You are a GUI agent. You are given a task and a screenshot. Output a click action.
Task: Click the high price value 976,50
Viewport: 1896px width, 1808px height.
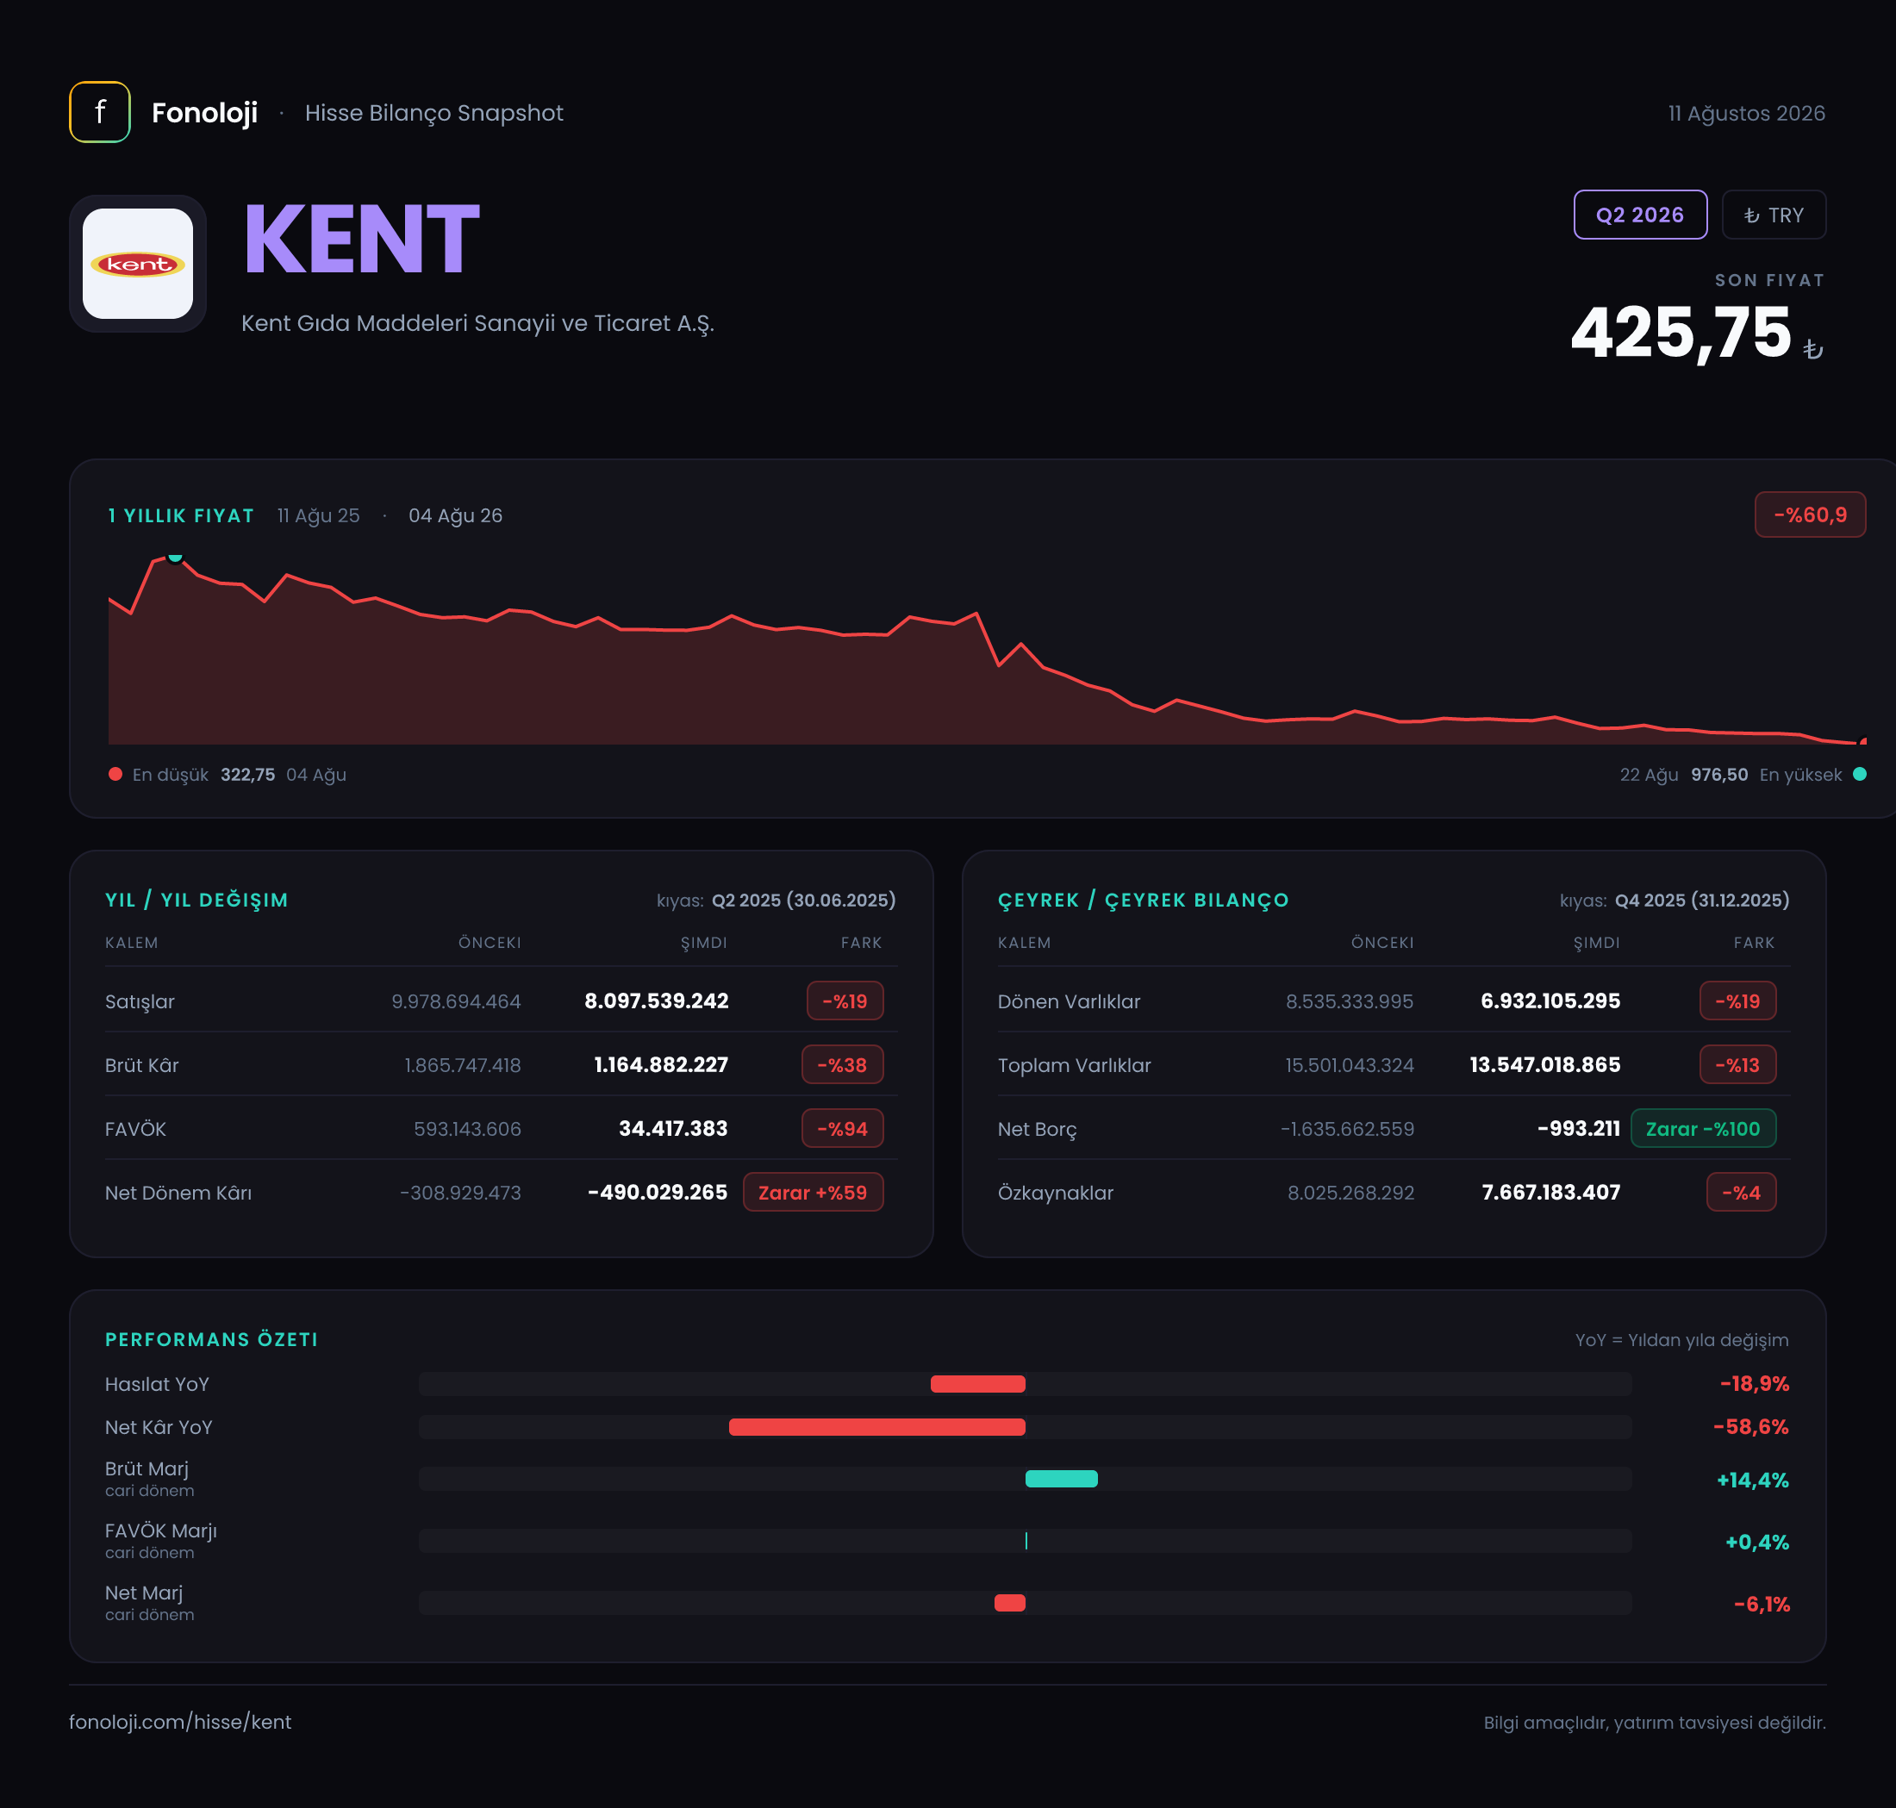[x=1718, y=774]
